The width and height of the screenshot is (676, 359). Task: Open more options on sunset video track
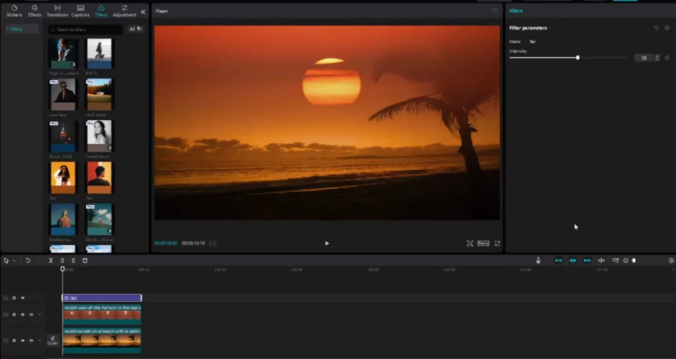(40, 341)
